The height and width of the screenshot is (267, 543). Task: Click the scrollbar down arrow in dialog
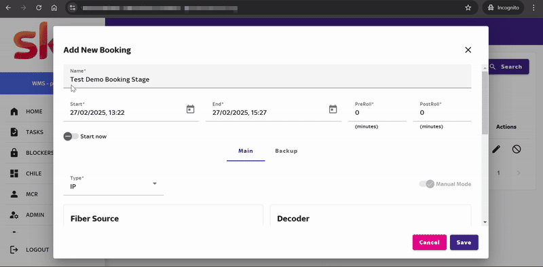click(485, 222)
